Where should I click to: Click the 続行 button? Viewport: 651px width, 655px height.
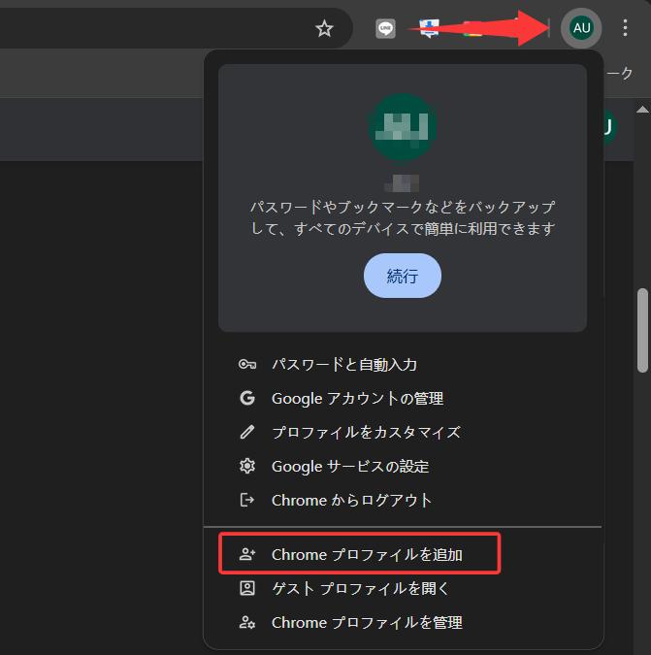click(x=402, y=276)
